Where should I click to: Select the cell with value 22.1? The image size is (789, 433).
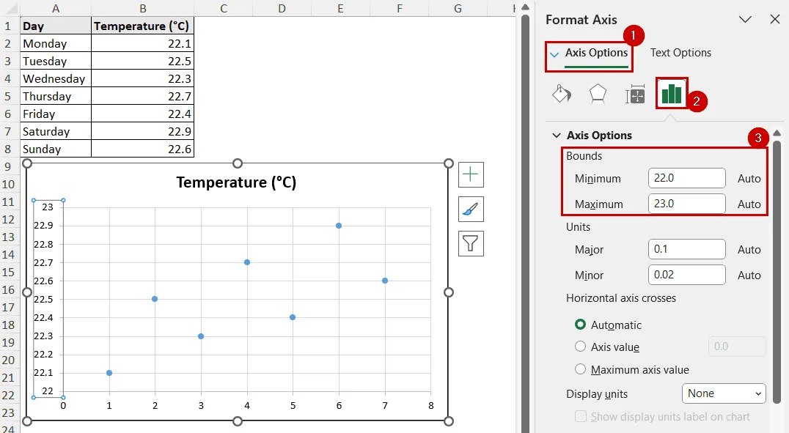[x=143, y=44]
